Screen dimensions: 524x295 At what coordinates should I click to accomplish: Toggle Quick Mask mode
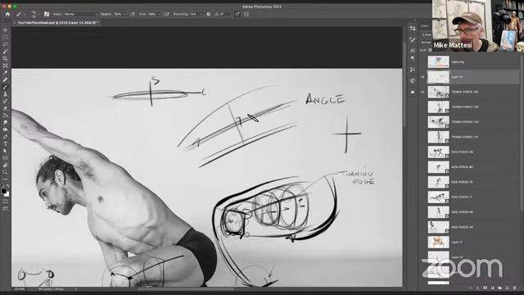(x=5, y=202)
